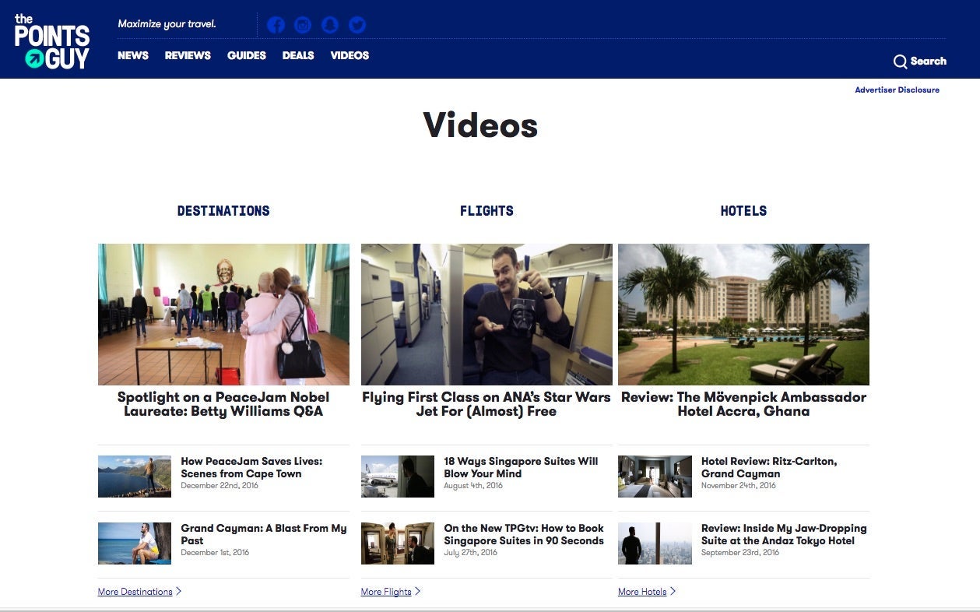Open Betty Williams Q&A article title
980x612 pixels.
tap(223, 404)
